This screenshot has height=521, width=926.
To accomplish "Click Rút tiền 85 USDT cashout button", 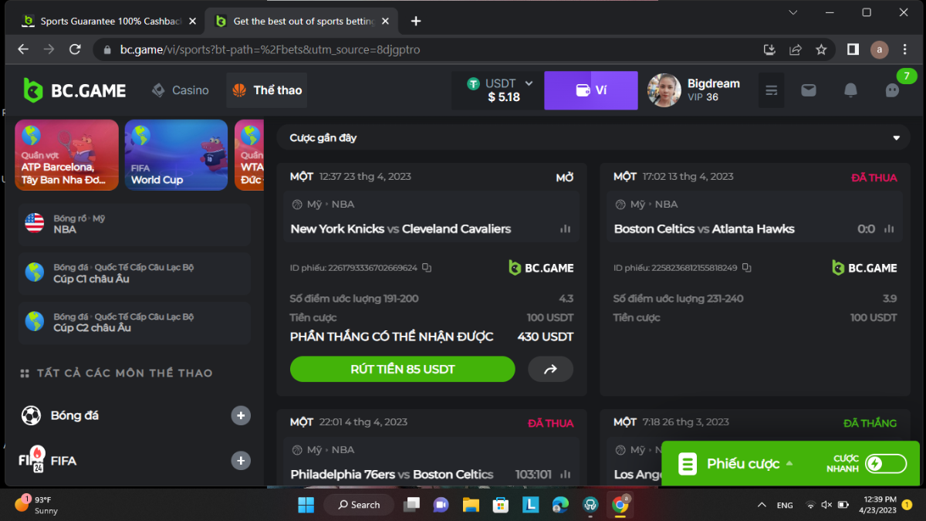I will point(402,369).
